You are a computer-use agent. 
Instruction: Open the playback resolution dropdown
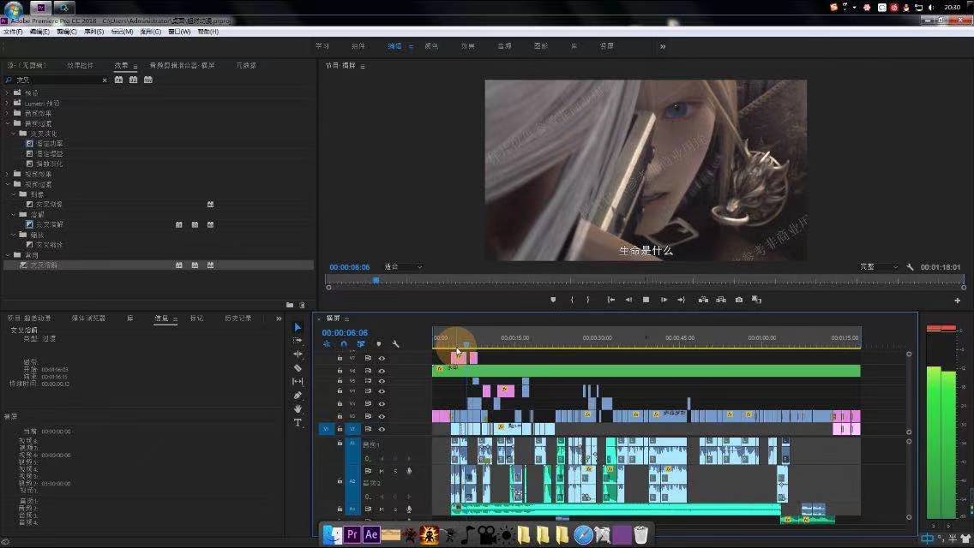click(x=878, y=267)
